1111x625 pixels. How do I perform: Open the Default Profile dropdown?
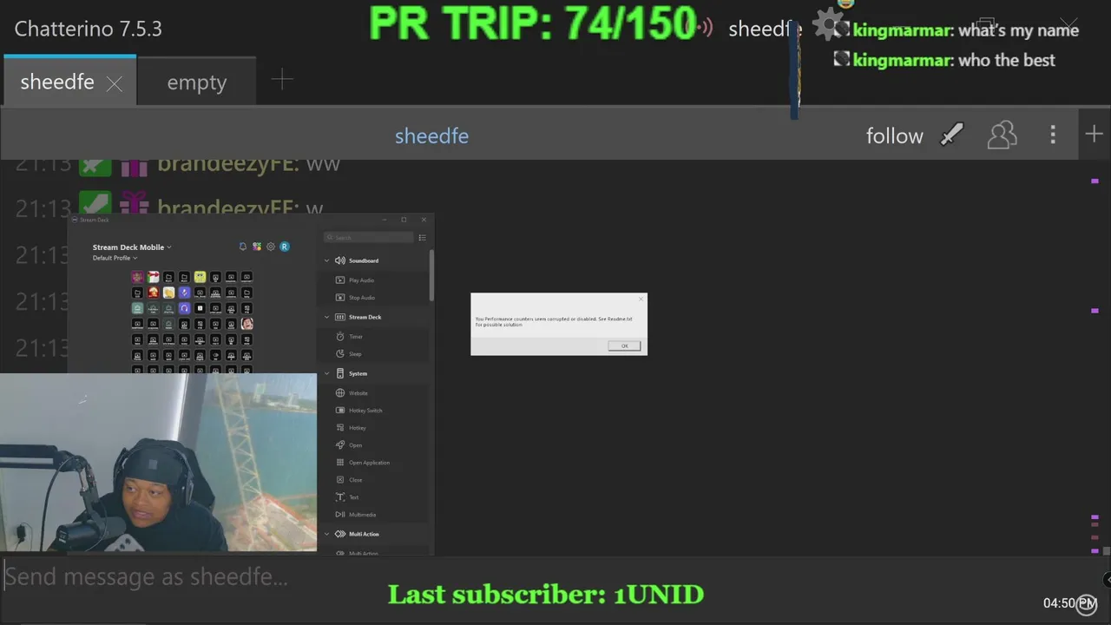pos(115,258)
